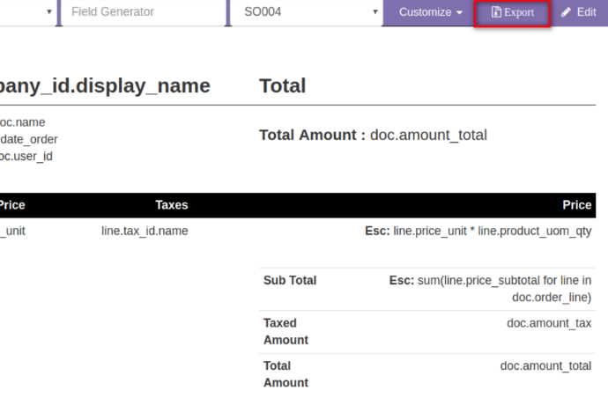This screenshot has width=608, height=405.
Task: Click the Export button
Action: pyautogui.click(x=512, y=13)
